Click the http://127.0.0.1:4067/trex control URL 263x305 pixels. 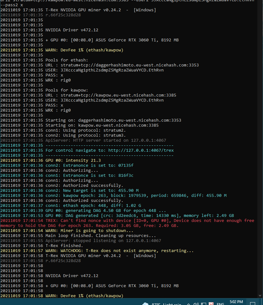pyautogui.click(x=141, y=150)
